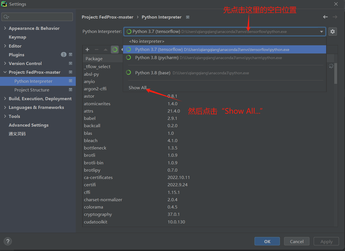
Task: Open the Plugins settings page
Action: 16,55
